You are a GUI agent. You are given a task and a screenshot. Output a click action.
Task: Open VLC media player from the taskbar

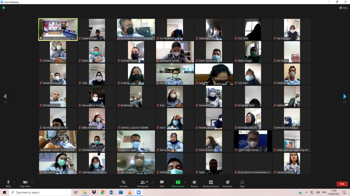130,192
